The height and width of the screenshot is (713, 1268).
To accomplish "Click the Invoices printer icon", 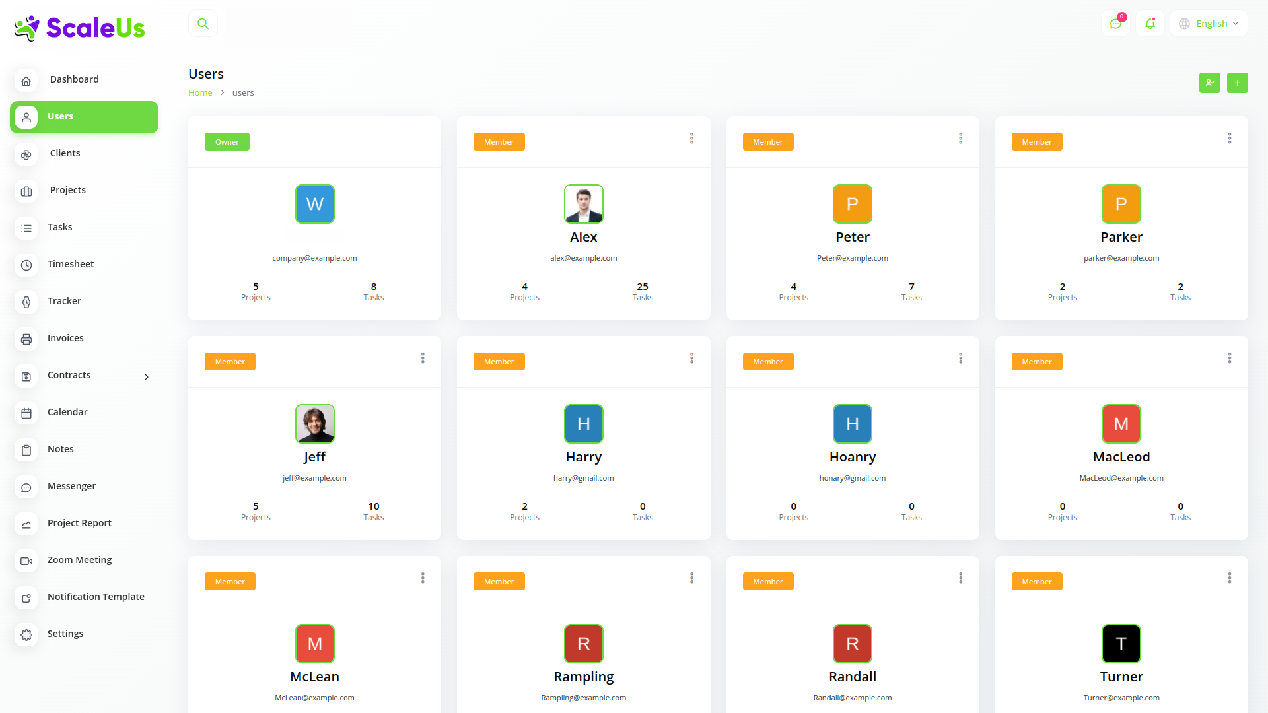I will pyautogui.click(x=26, y=339).
